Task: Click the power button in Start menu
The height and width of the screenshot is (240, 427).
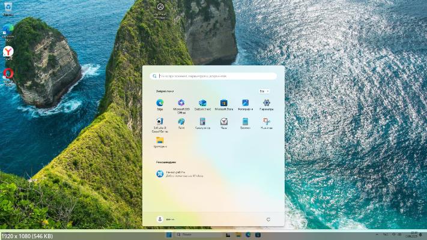Action: [268, 220]
